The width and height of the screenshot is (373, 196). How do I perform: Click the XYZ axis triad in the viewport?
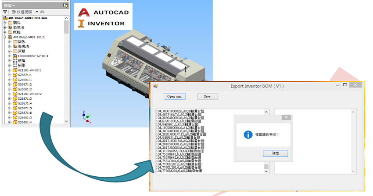click(86, 117)
